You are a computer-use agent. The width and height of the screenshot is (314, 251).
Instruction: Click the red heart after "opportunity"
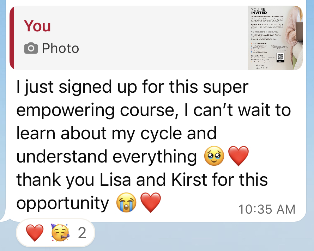[151, 203]
